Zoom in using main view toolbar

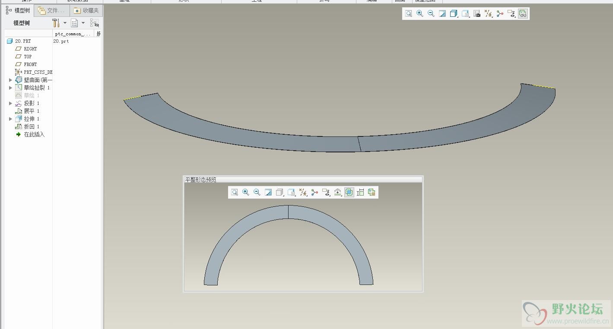click(419, 14)
